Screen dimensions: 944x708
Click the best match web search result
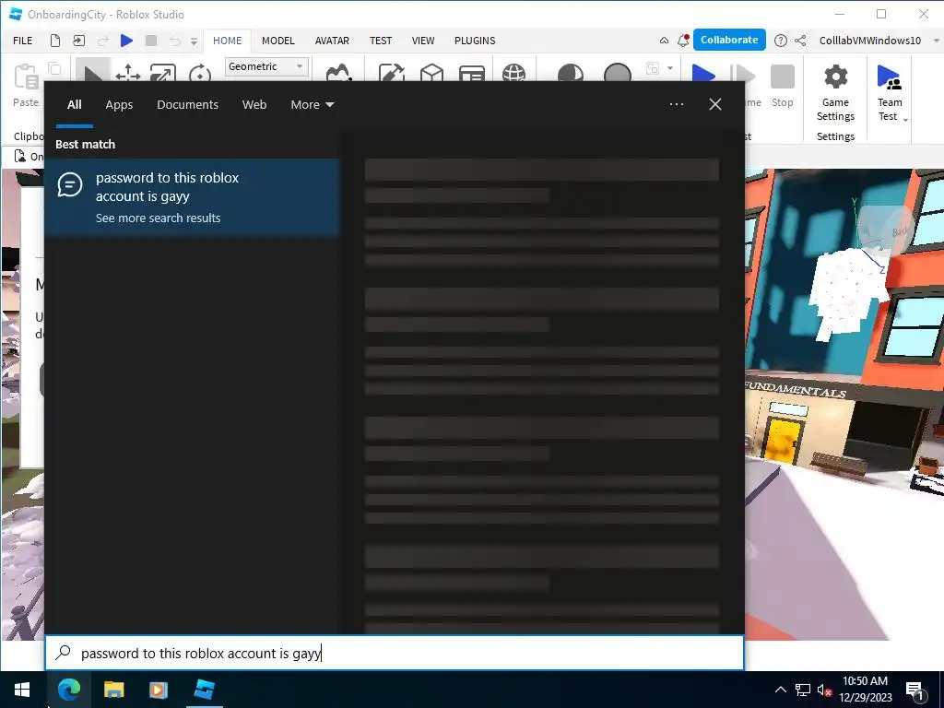[192, 196]
